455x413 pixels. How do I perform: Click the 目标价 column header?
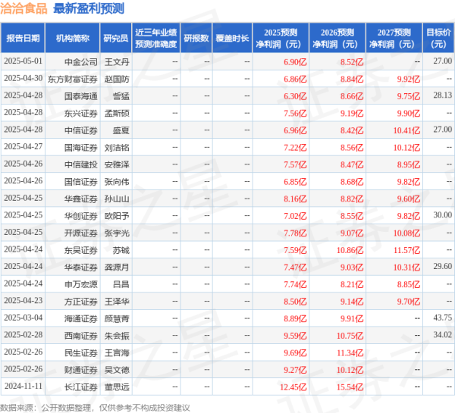pos(438,38)
